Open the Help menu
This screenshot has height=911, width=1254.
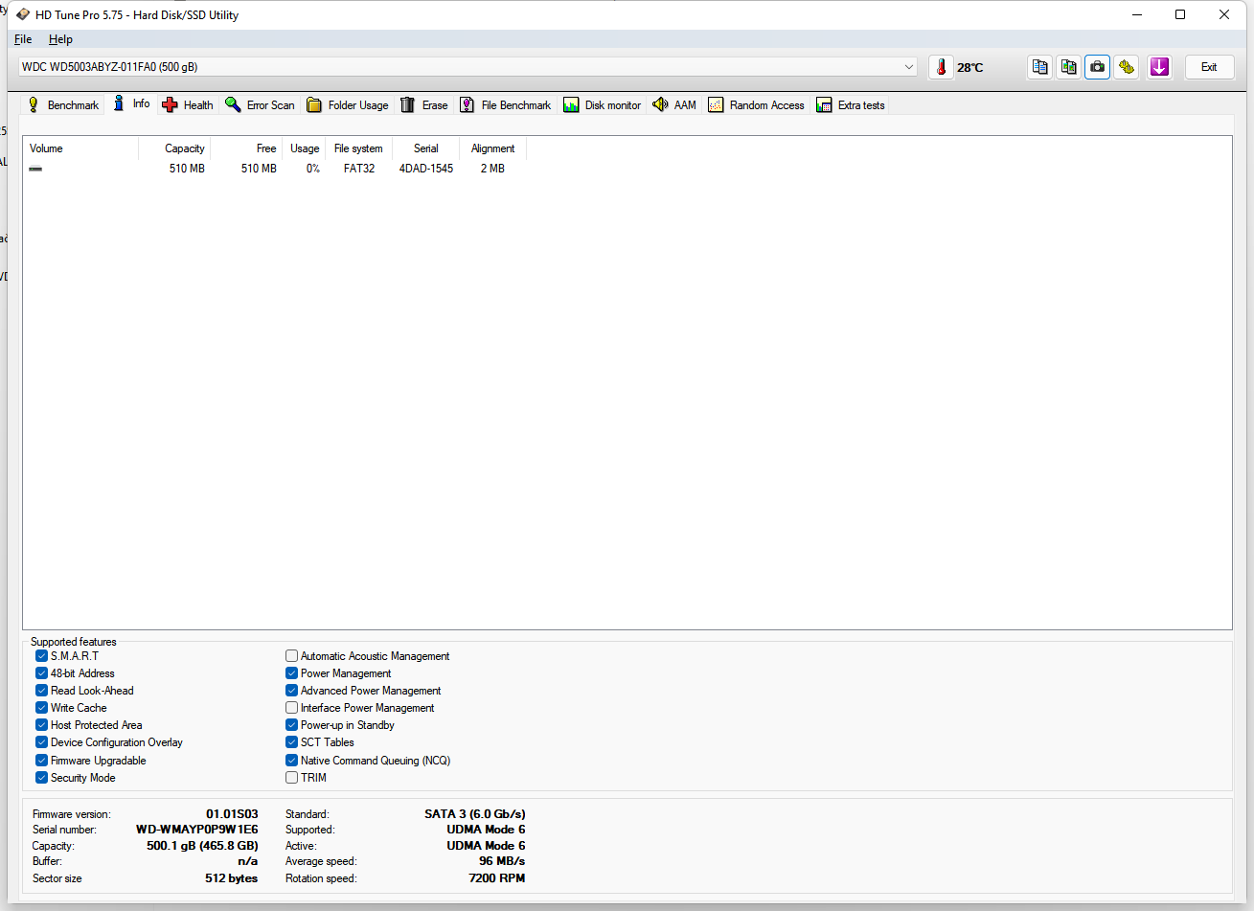click(x=60, y=39)
